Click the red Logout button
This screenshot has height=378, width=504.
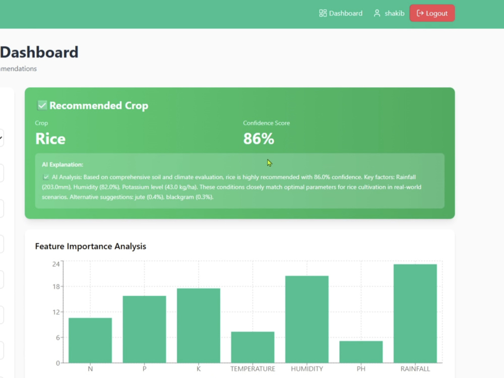(x=432, y=13)
